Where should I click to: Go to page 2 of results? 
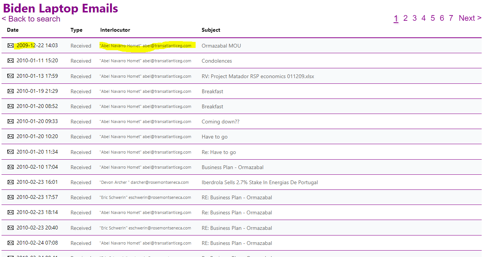[405, 18]
